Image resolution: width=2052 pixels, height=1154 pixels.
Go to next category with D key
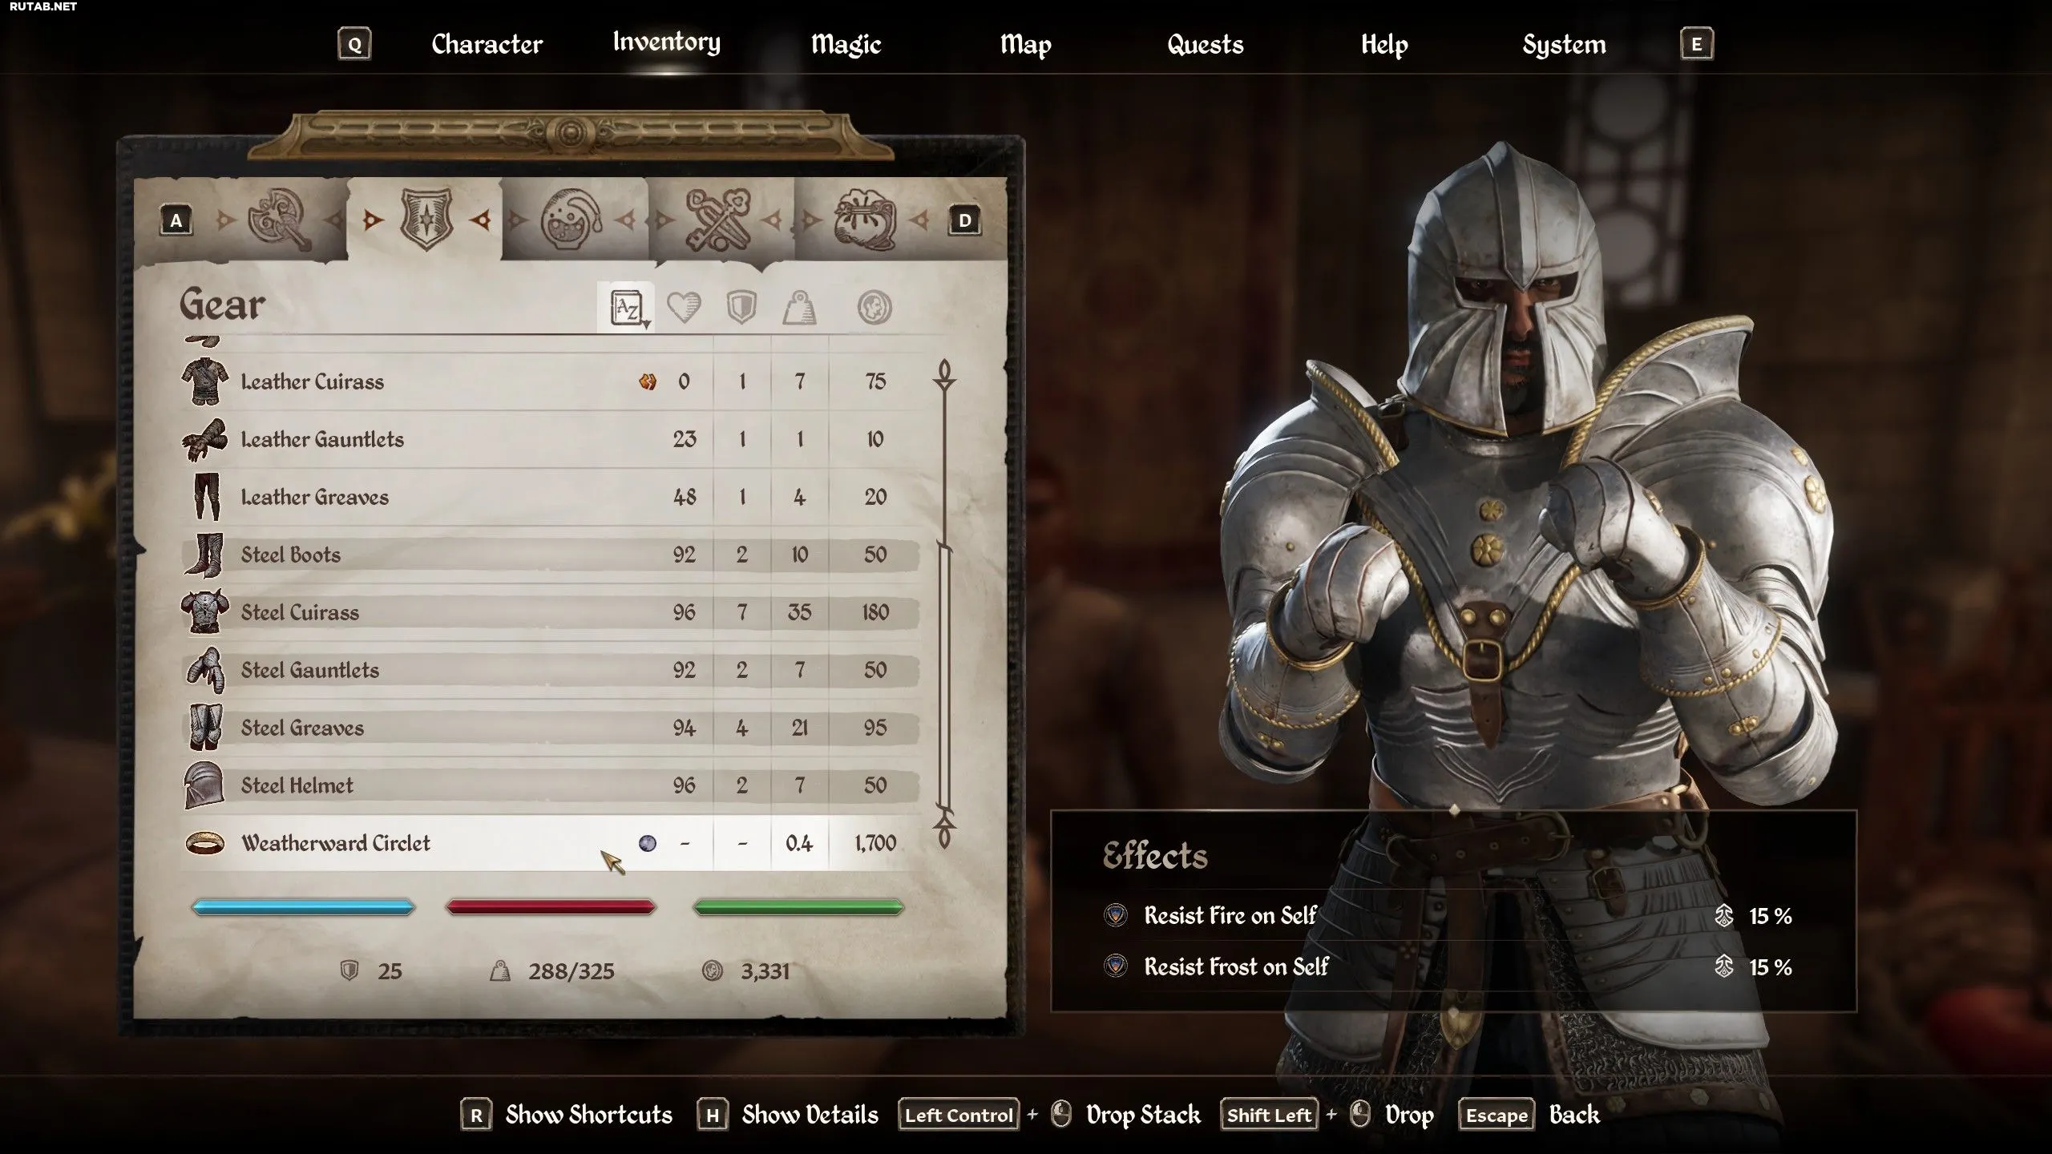pyautogui.click(x=964, y=220)
